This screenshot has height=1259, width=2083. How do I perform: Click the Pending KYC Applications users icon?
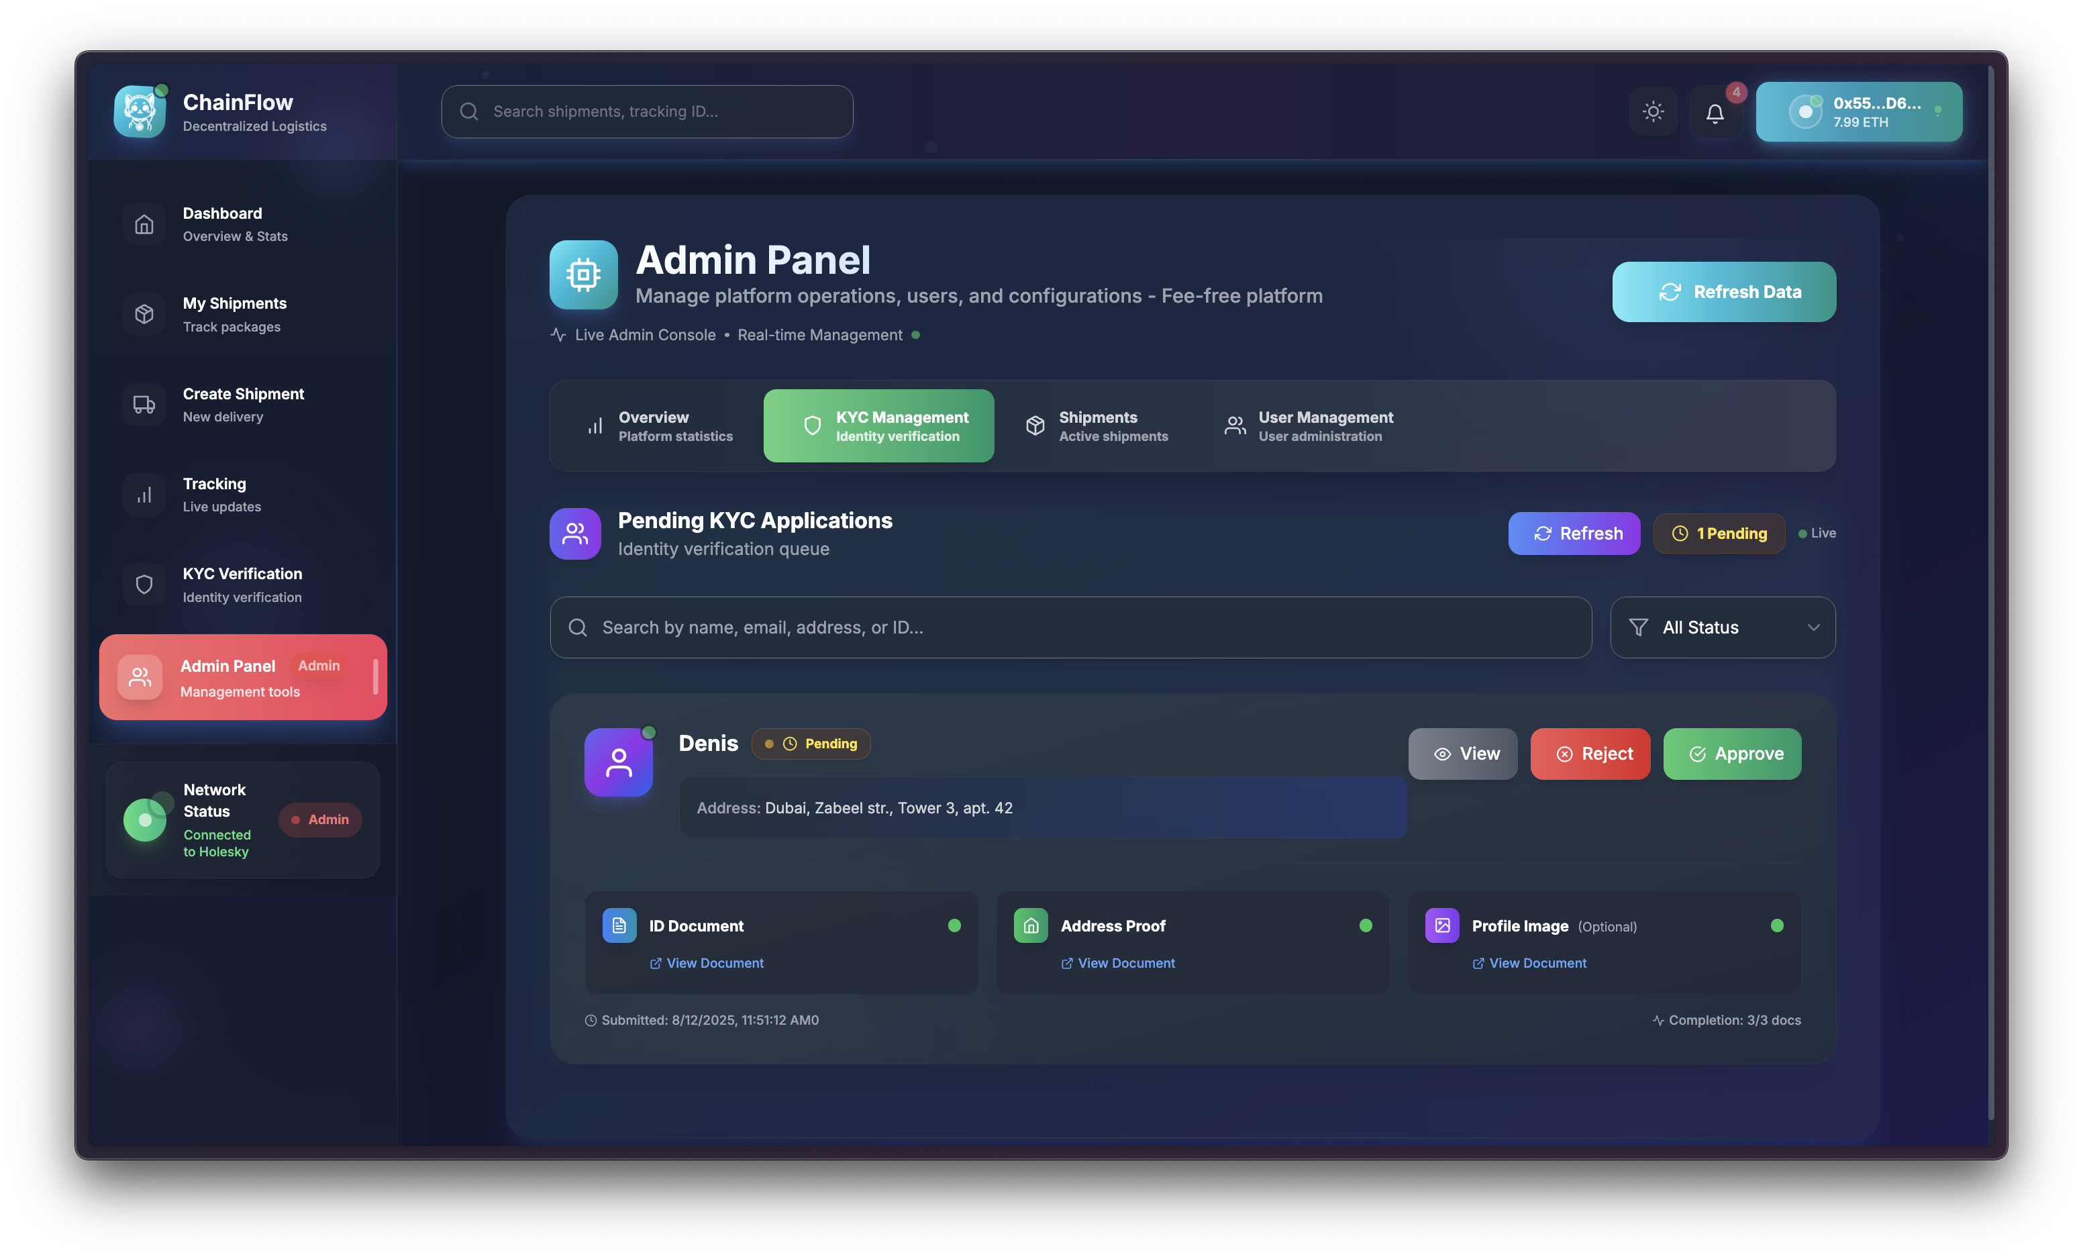(575, 534)
